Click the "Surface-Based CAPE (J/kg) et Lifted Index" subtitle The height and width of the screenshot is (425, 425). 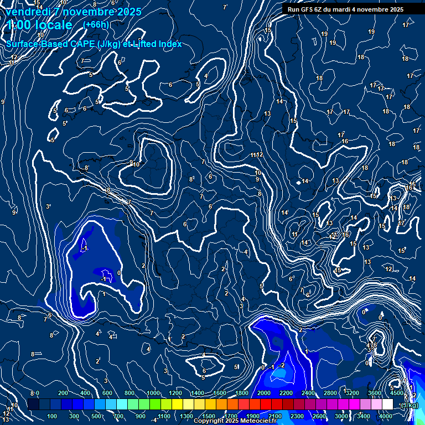tap(94, 44)
